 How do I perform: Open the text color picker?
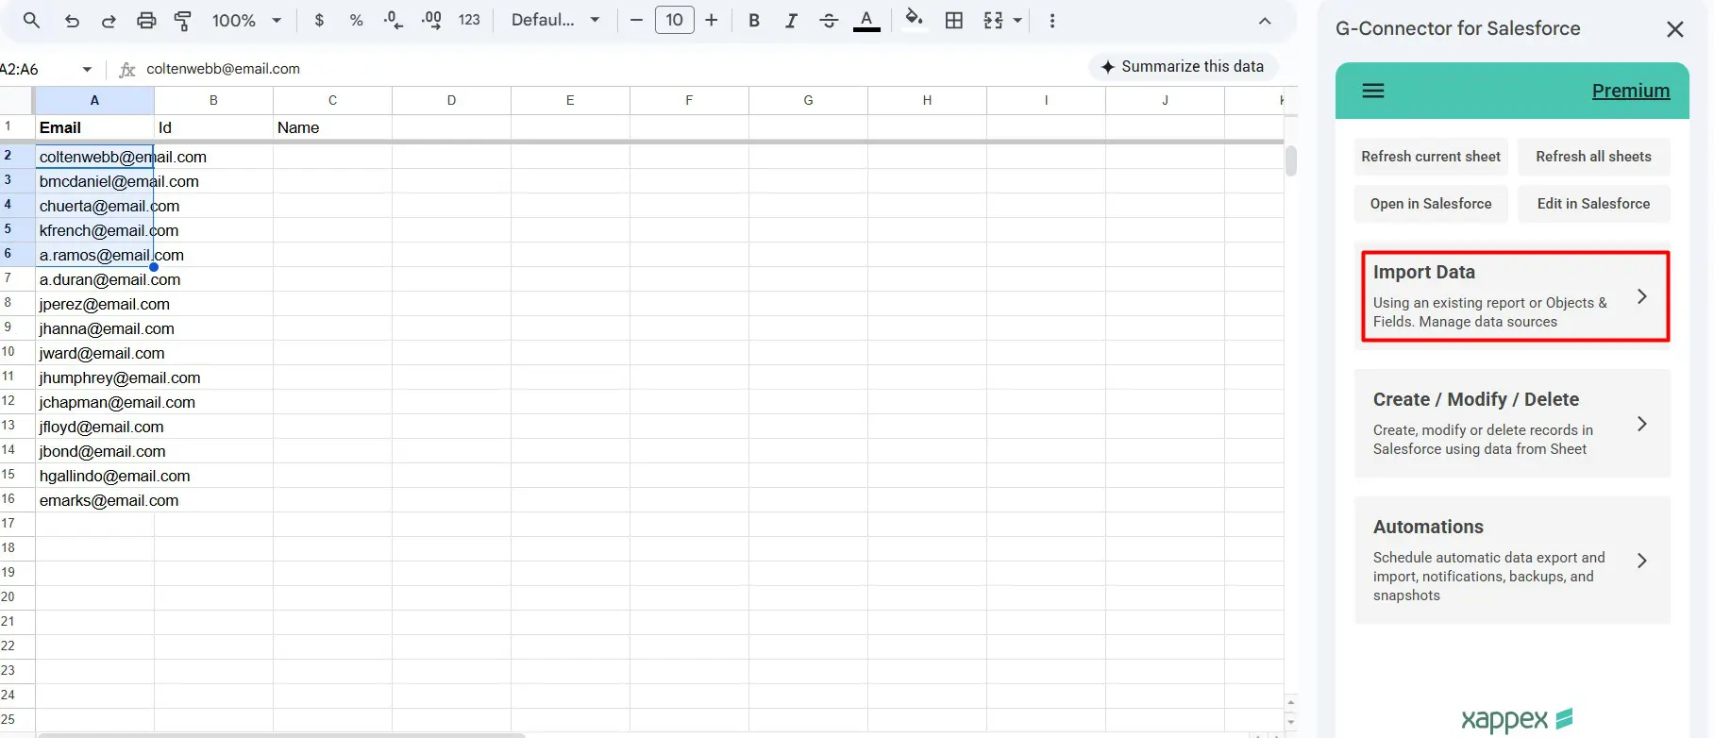[866, 20]
